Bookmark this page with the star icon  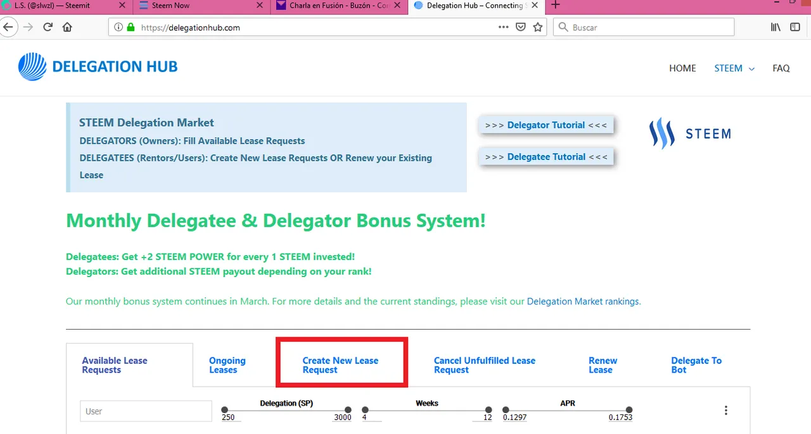(x=538, y=27)
